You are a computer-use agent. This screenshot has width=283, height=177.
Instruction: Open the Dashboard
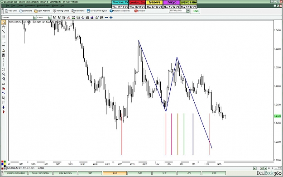(x=26, y=11)
